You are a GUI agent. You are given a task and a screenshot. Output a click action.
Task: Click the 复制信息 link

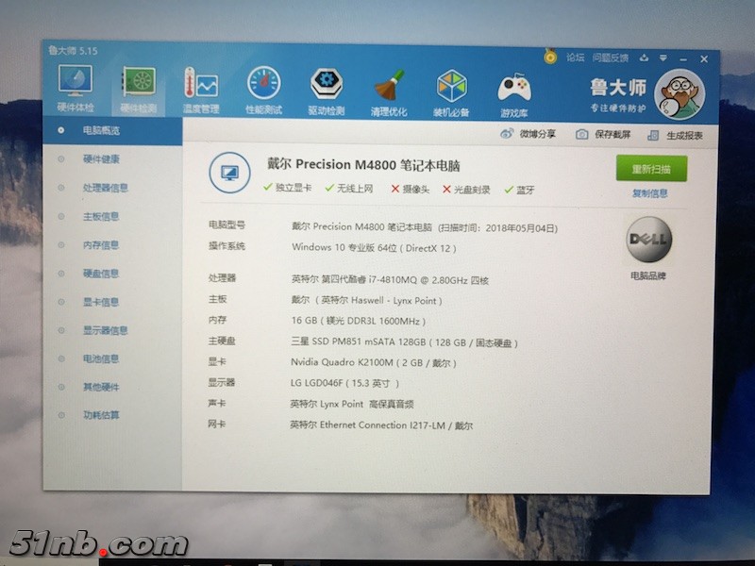(x=650, y=193)
